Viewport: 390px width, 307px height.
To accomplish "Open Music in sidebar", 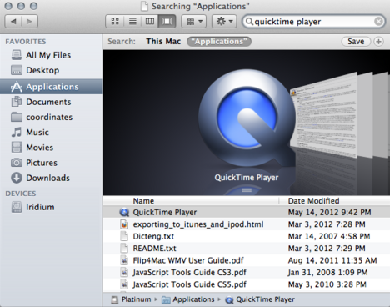I will [51, 132].
